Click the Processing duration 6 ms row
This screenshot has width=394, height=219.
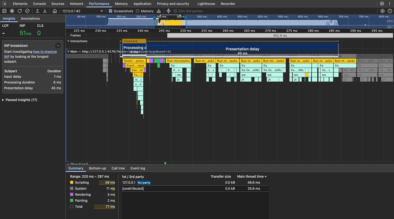33,82
